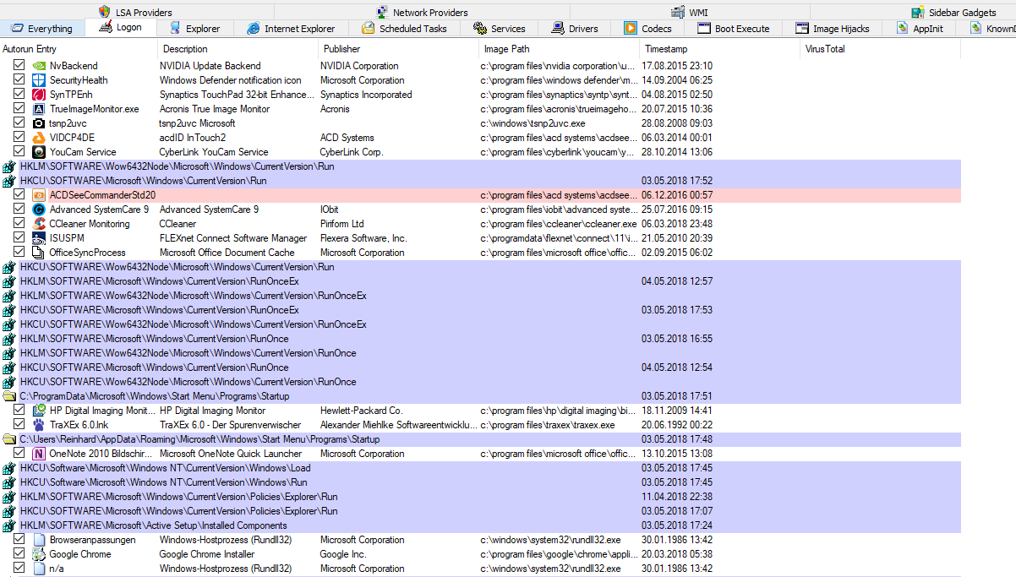Click the CCleaner Monitoring icon
The height and width of the screenshot is (577, 1016).
(39, 224)
